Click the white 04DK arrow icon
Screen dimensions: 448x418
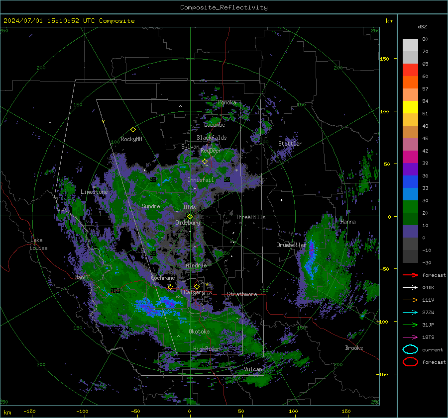(410, 288)
